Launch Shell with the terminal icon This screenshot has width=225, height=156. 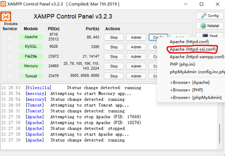(210, 35)
